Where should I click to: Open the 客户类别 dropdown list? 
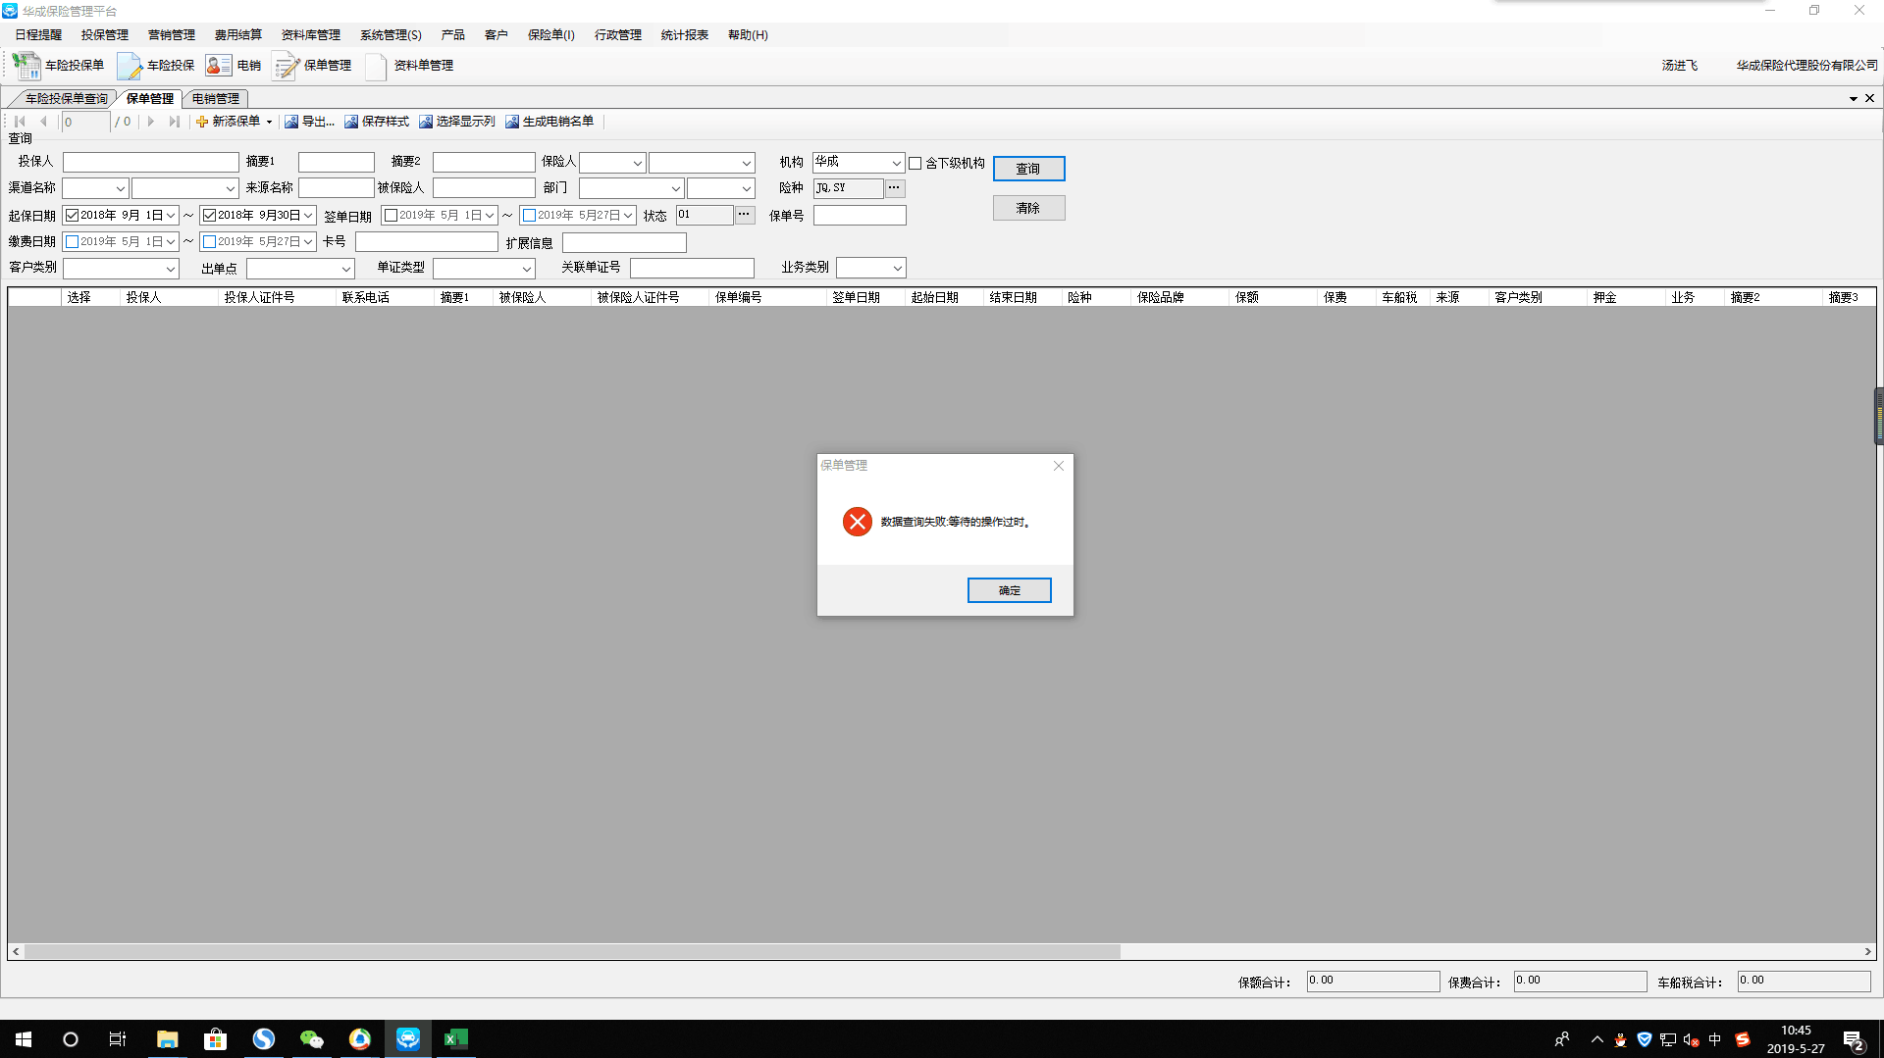coord(170,269)
